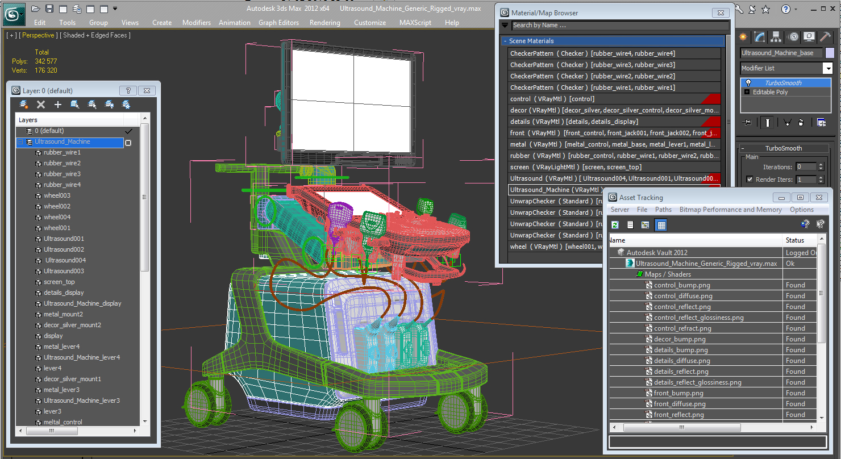Open the 3ds Max application menu logo
This screenshot has width=841, height=459.
coord(14,15)
